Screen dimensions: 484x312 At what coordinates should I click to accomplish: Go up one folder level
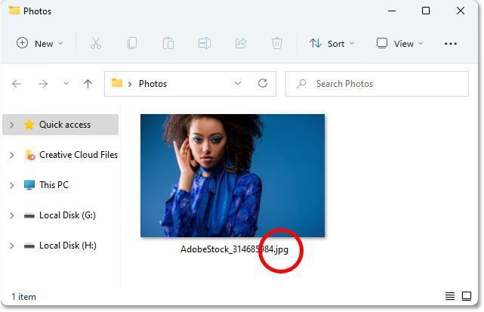coord(88,84)
